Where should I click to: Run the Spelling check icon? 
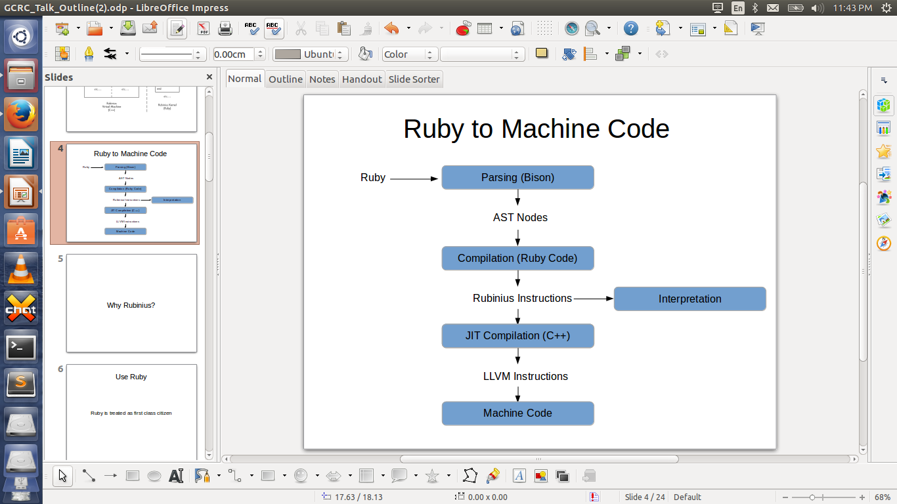pos(251,28)
